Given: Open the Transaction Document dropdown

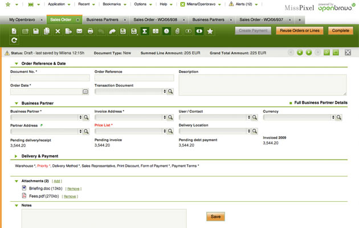Looking at the screenshot, I should (164, 92).
